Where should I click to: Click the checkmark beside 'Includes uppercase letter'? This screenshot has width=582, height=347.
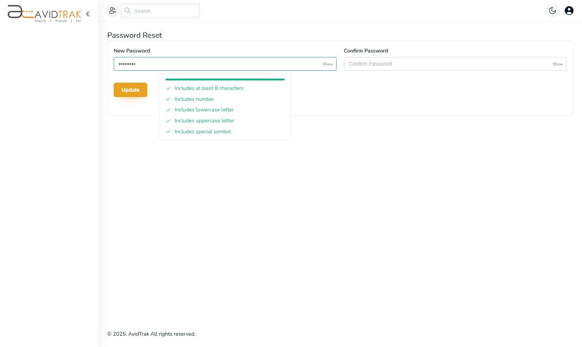168,120
